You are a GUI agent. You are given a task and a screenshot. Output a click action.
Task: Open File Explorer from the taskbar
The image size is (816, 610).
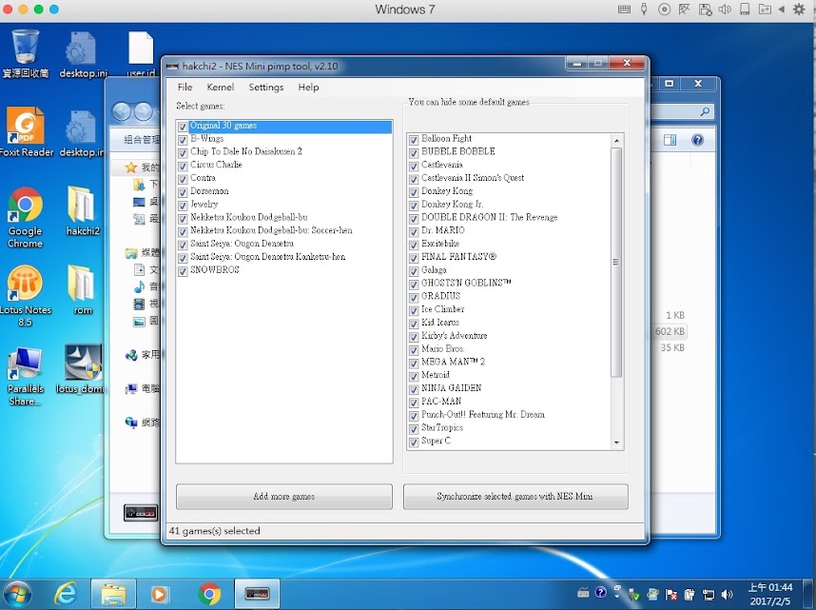[113, 594]
